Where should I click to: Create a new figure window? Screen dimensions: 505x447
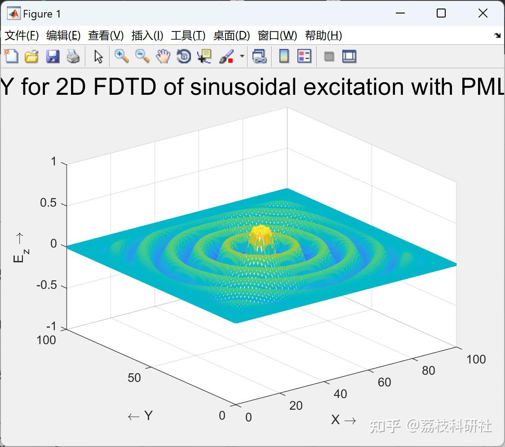[10, 56]
